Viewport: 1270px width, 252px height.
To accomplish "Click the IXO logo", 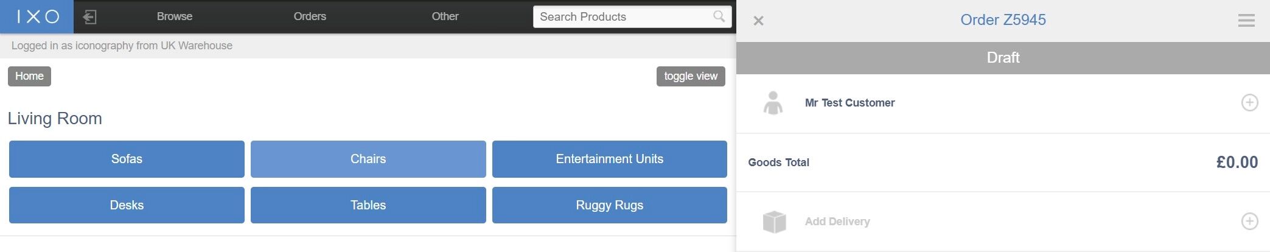I will pyautogui.click(x=37, y=16).
